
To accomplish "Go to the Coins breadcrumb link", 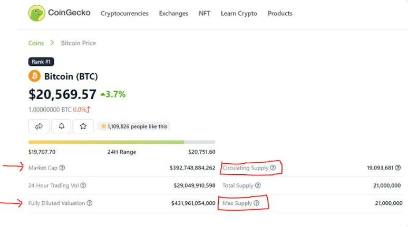I will (x=36, y=43).
